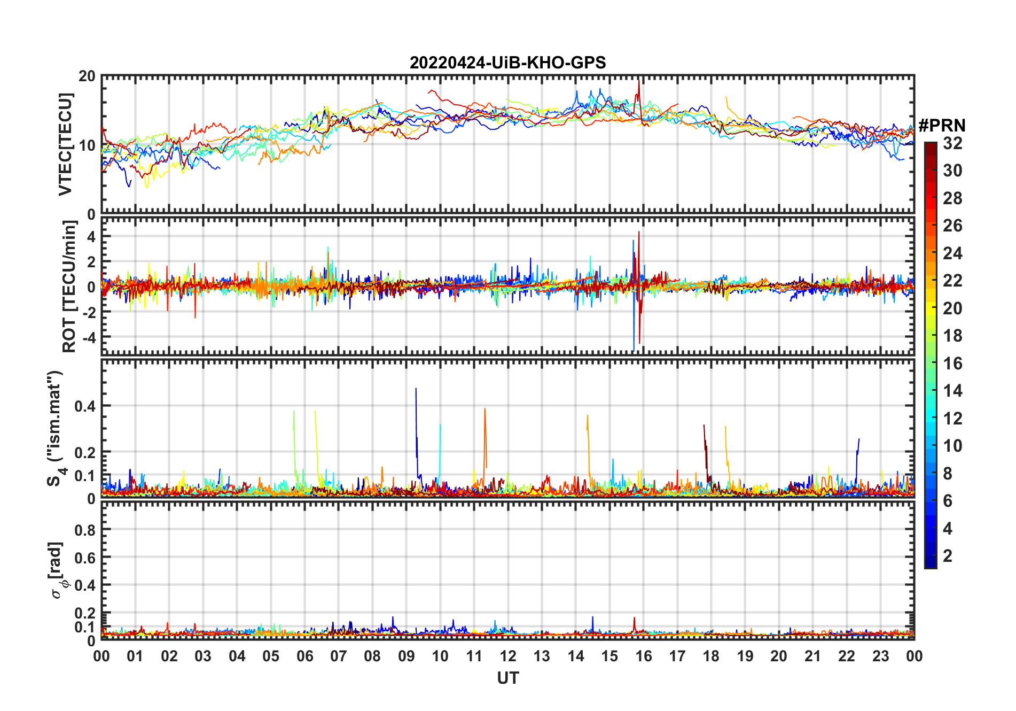The height and width of the screenshot is (711, 1016).
Task: Pick the green colorbar band at PRN 16
Action: (930, 364)
